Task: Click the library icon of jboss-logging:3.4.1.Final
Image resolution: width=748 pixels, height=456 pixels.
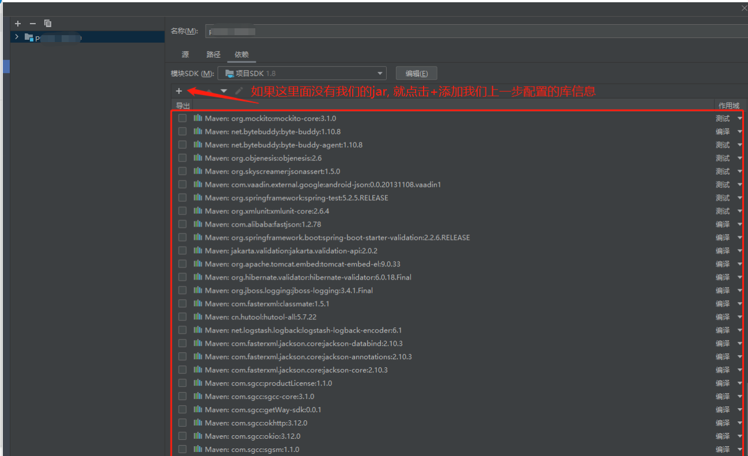Action: [x=198, y=291]
